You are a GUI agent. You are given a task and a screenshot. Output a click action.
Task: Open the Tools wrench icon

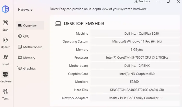point(5,92)
